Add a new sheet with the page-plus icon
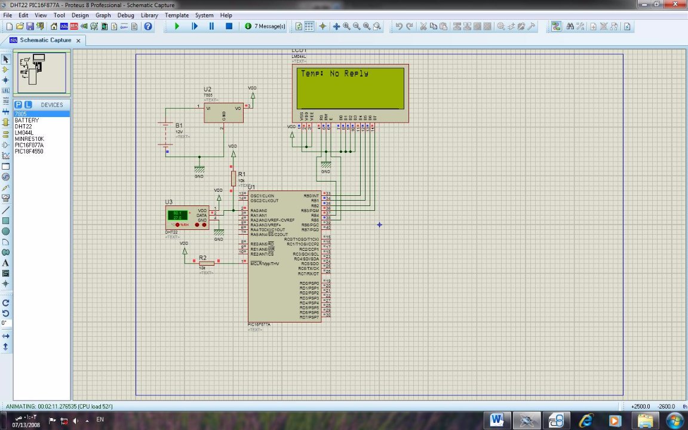The image size is (688, 430). [593, 26]
